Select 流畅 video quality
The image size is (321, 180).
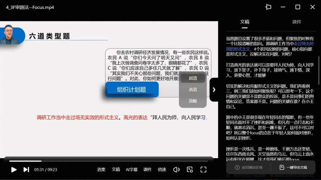pyautogui.click(x=193, y=101)
